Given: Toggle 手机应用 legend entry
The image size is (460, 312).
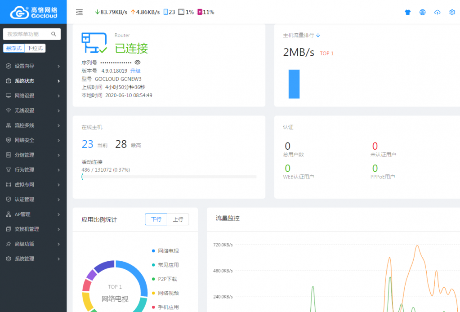Looking at the screenshot, I should click(x=165, y=308).
